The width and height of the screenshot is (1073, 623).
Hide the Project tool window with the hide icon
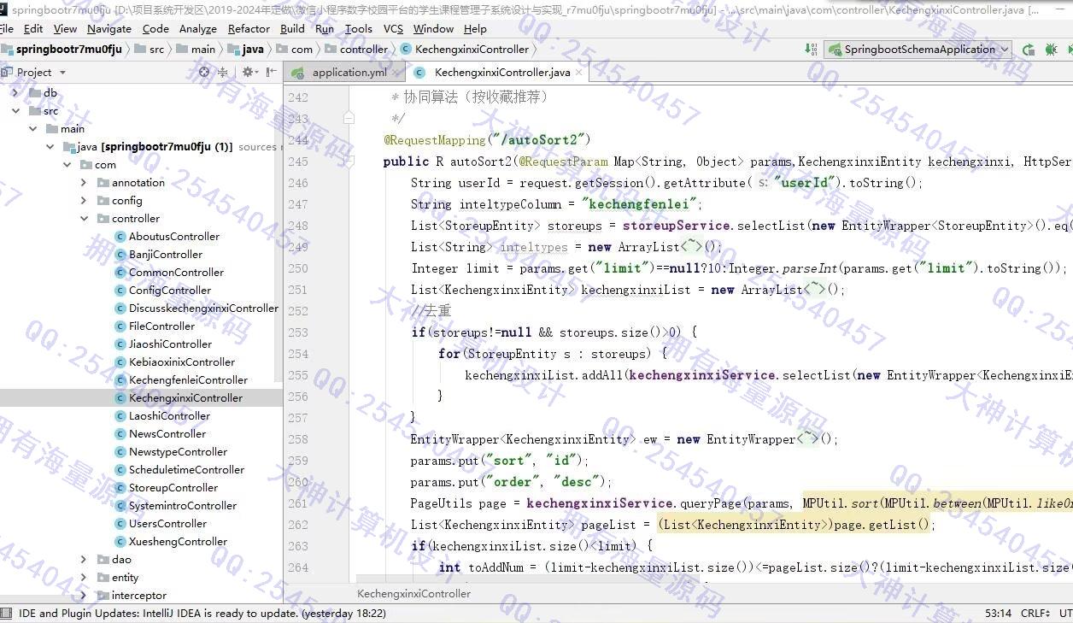(x=272, y=73)
